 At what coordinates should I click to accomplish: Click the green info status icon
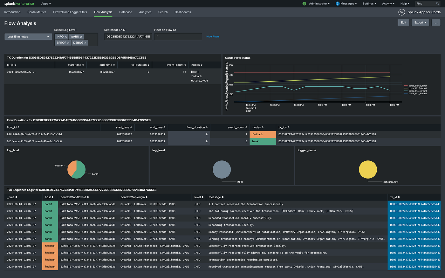tap(304, 3)
